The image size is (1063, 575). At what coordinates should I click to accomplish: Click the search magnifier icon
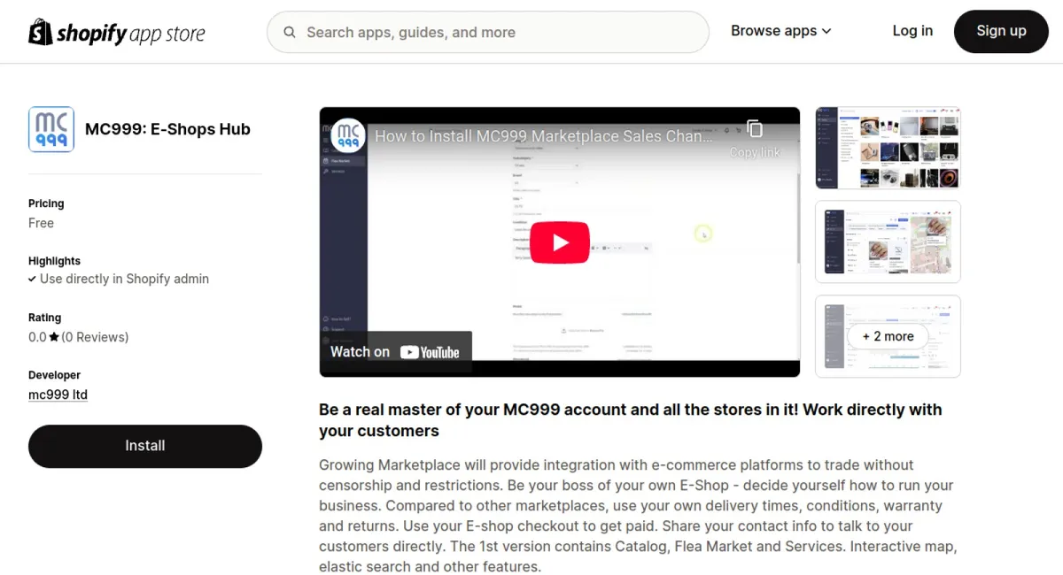click(290, 33)
